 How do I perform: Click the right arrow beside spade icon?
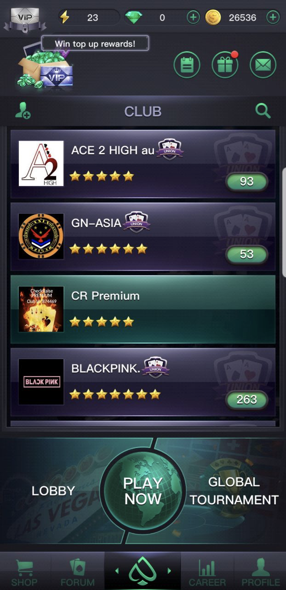pyautogui.click(x=170, y=571)
